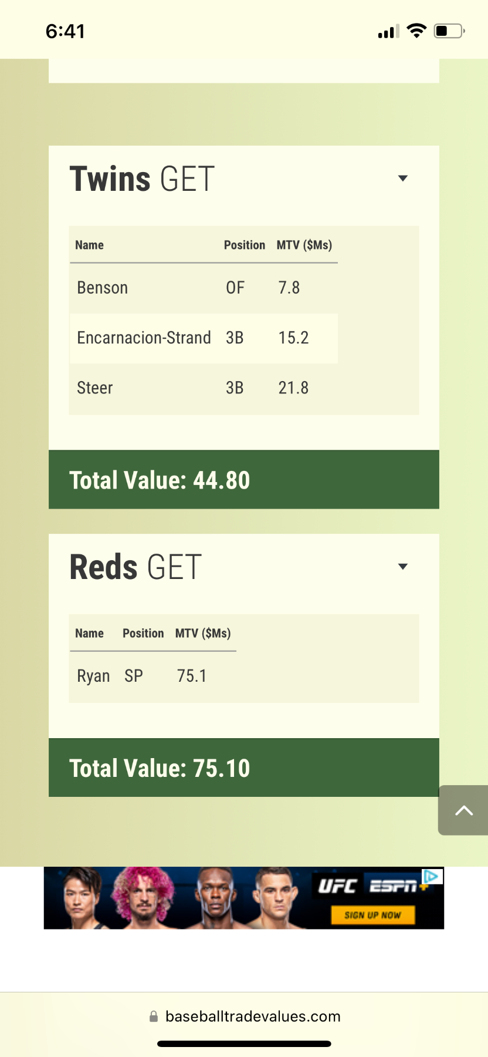Tap the baseballtradevalues.com address bar
The image size is (488, 1057).
pyautogui.click(x=252, y=1016)
